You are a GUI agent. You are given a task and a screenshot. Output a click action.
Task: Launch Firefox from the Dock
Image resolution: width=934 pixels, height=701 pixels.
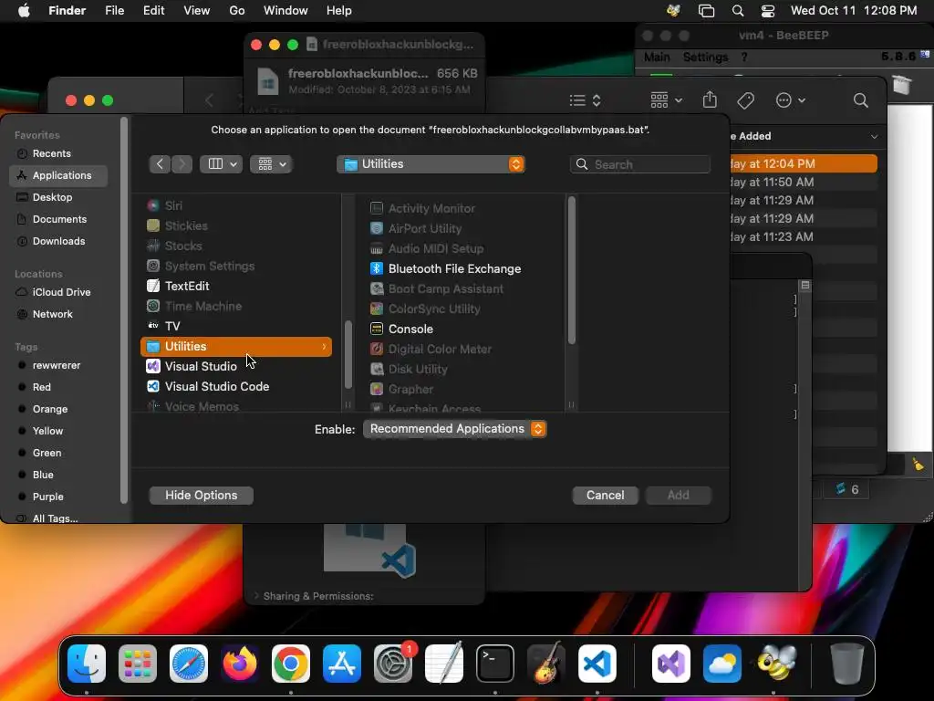coord(240,664)
